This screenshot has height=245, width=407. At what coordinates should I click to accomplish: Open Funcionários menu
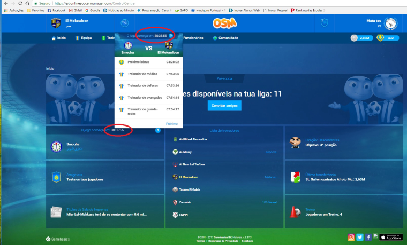pyautogui.click(x=193, y=38)
